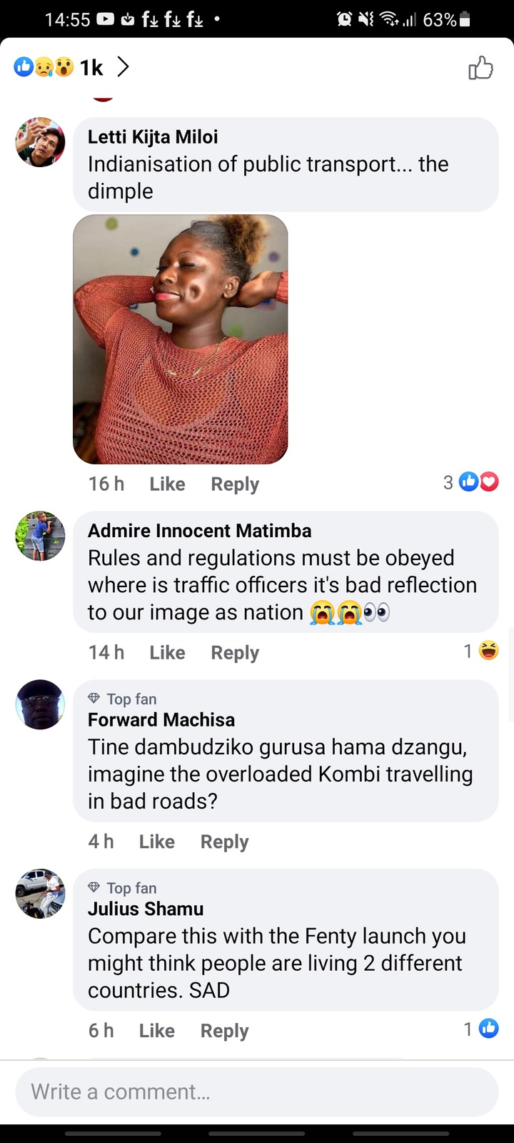Like Letti Kijta Miloi's comment
Image resolution: width=514 pixels, height=1143 pixels.
coord(167,484)
